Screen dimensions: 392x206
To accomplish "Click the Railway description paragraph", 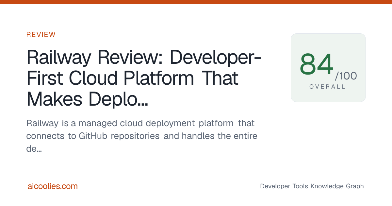I will 142,136.
